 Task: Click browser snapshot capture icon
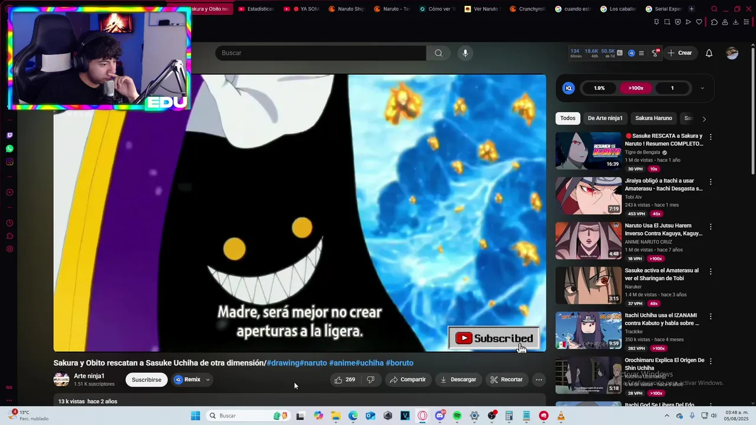[x=667, y=22]
